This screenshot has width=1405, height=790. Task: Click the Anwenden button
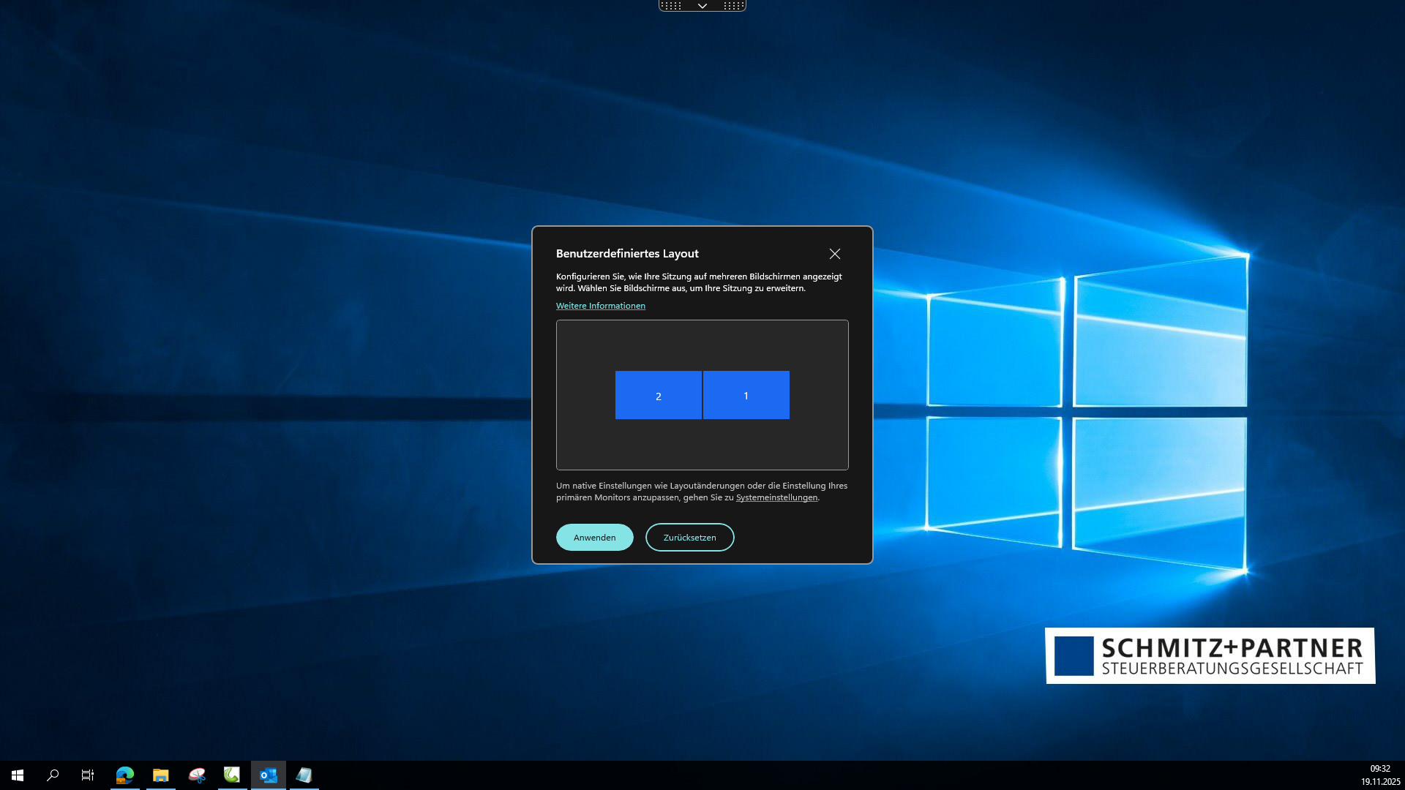tap(594, 538)
